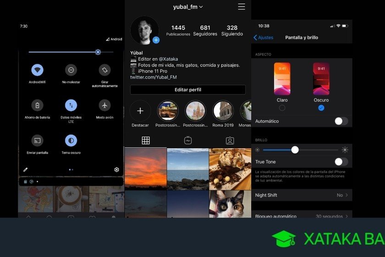Select the Claro appearance radio button
This screenshot has height=257, width=385.
[x=282, y=108]
